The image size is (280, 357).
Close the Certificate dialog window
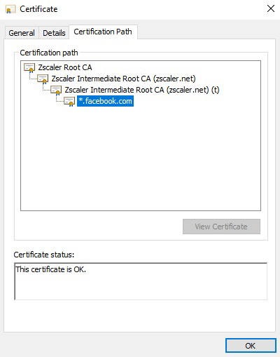pyautogui.click(x=271, y=9)
